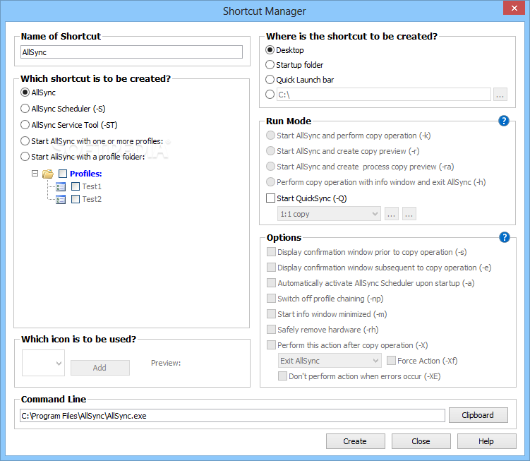Click the Add icon button
This screenshot has width=530, height=461.
pos(100,368)
